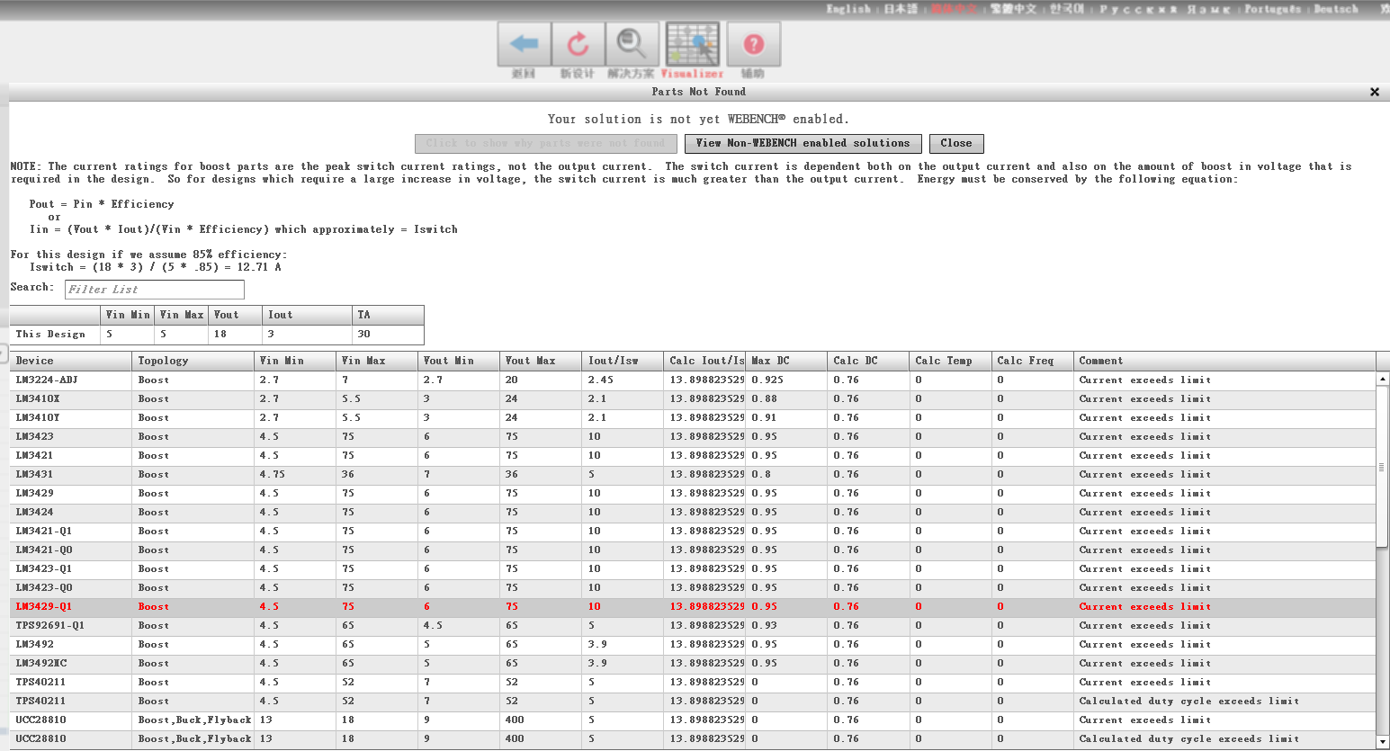This screenshot has height=751, width=1390.
Task: Switch language to Russian
Action: (1165, 9)
